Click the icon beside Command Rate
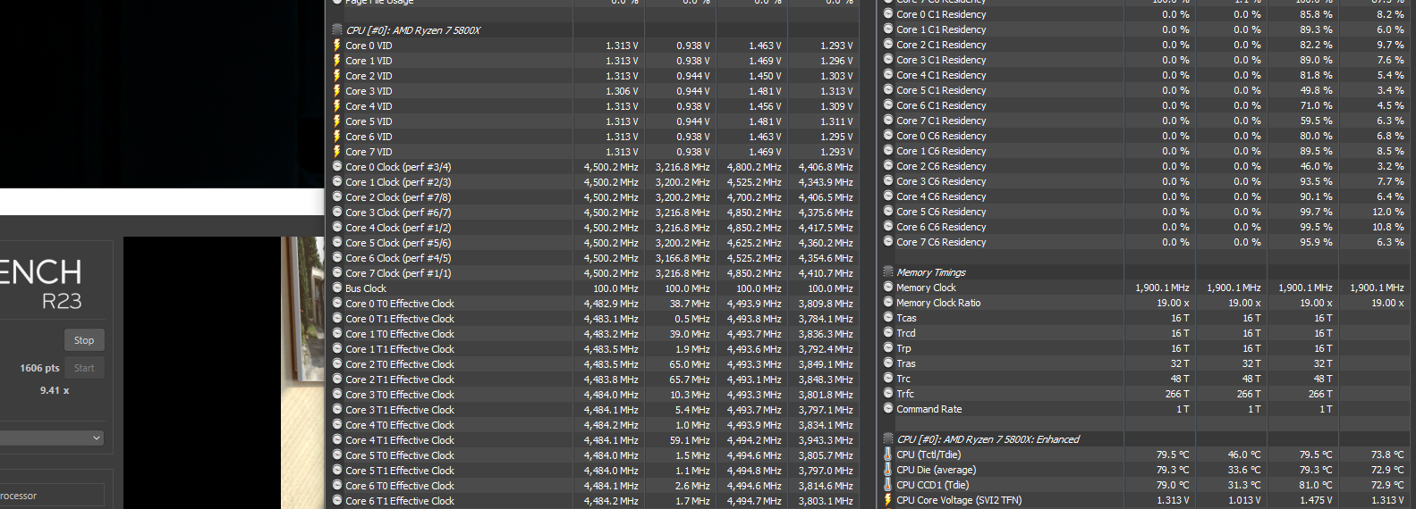The image size is (1416, 509). click(x=888, y=409)
